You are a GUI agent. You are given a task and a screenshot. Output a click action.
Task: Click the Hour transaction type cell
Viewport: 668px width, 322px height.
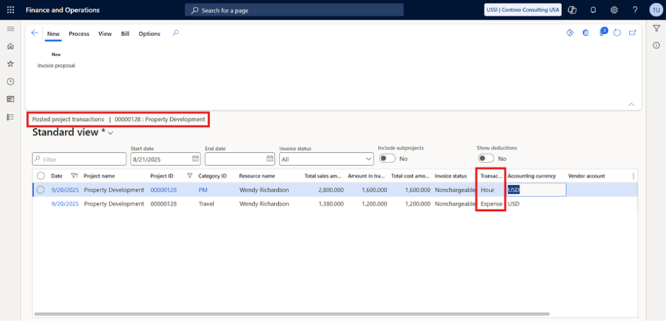pos(487,190)
